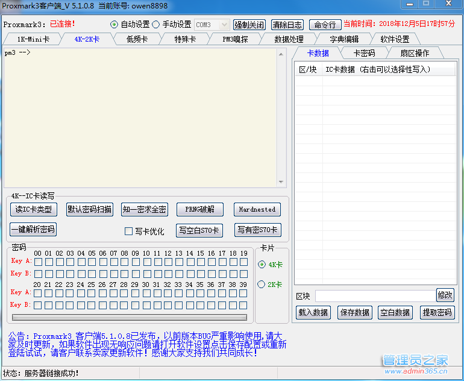Open the 卡密码 panel tab

tap(364, 53)
